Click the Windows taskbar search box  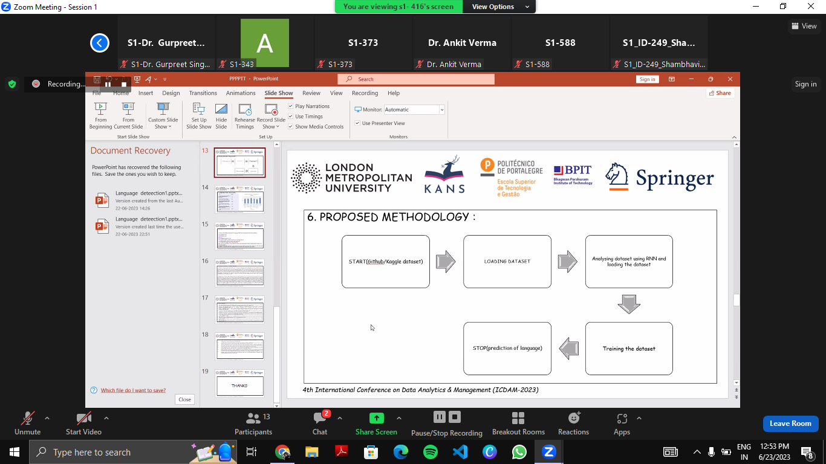[x=133, y=452]
